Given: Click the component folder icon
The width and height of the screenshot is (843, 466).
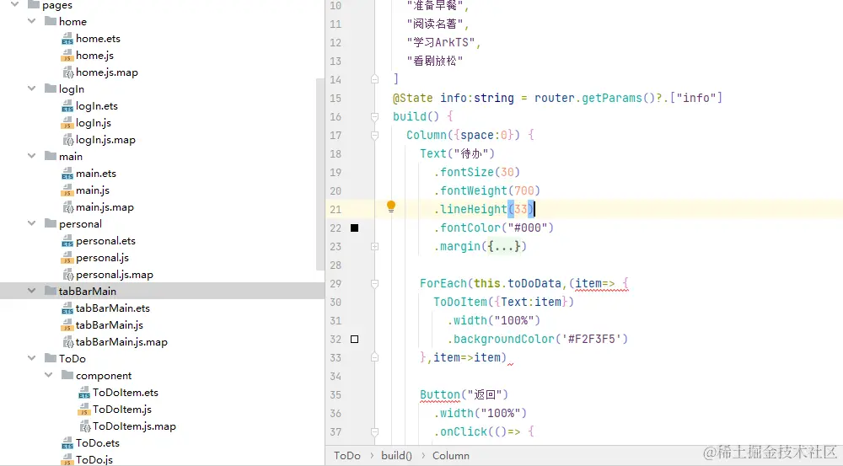Looking at the screenshot, I should click(x=67, y=375).
